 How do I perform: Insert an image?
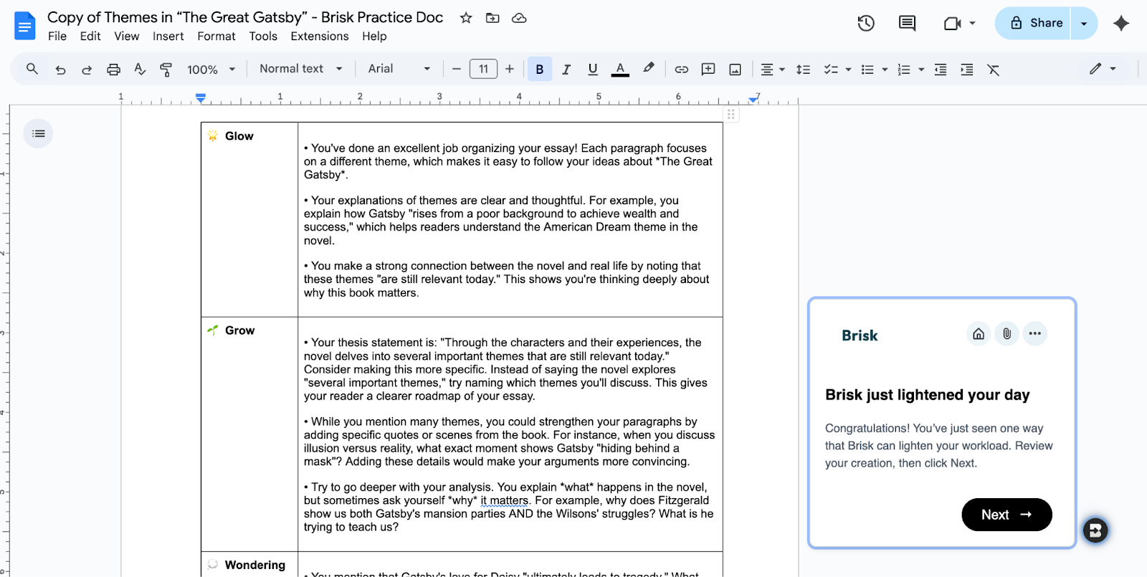point(735,70)
